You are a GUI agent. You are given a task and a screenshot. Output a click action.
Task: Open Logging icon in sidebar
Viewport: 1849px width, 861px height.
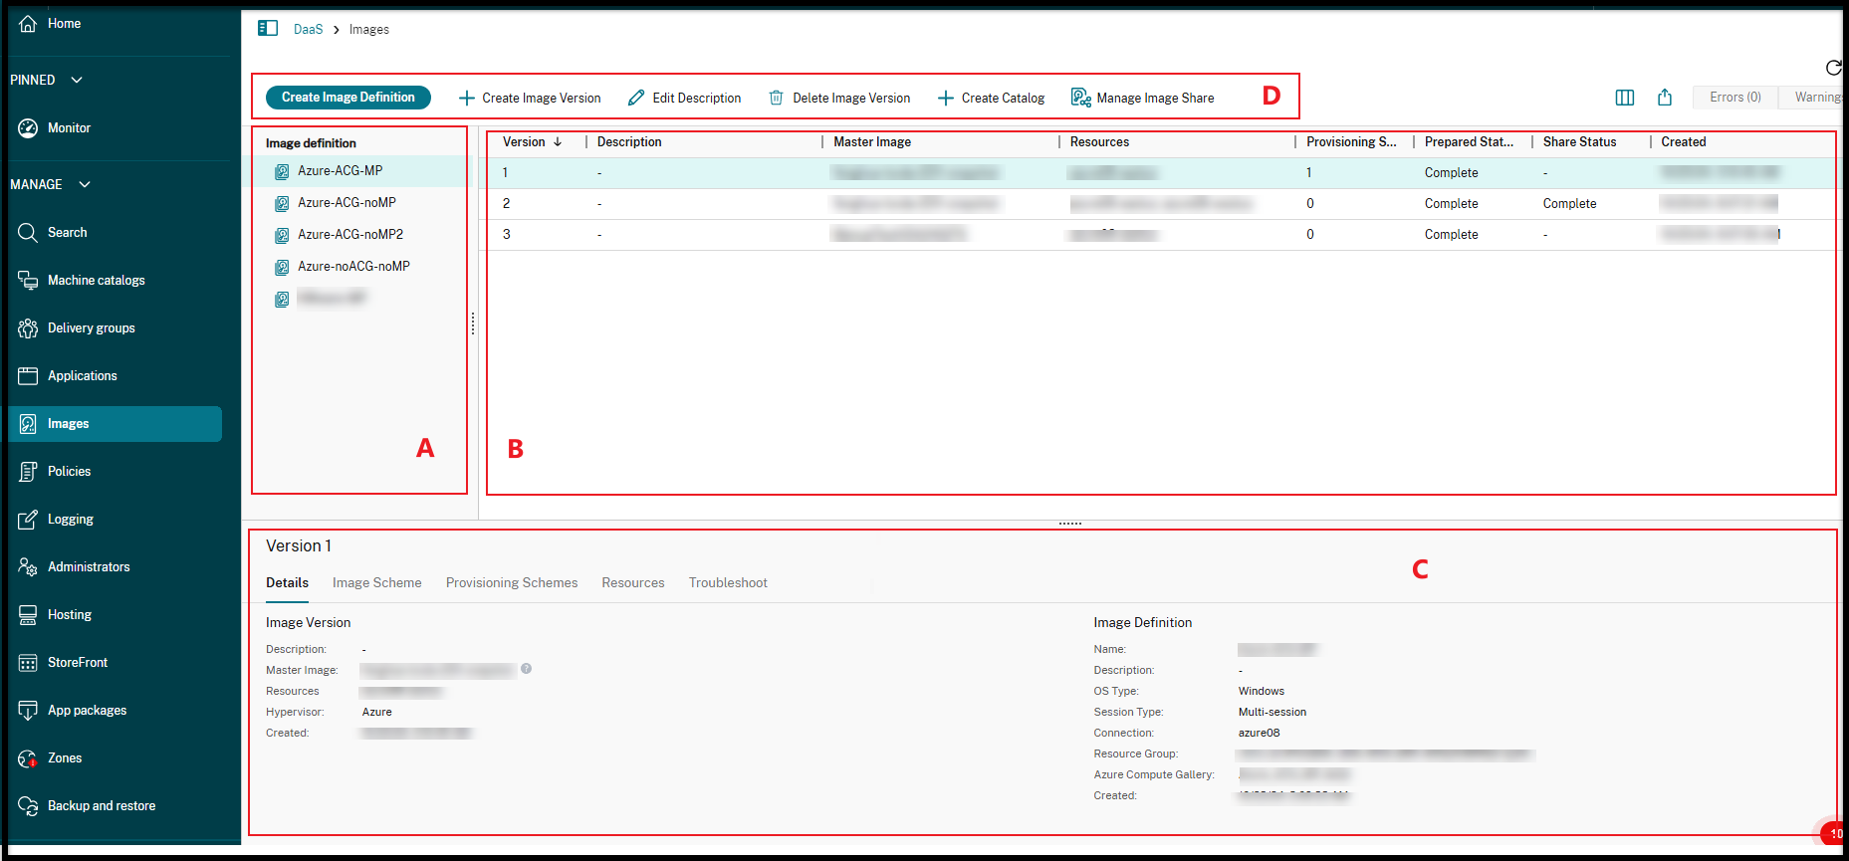click(28, 519)
